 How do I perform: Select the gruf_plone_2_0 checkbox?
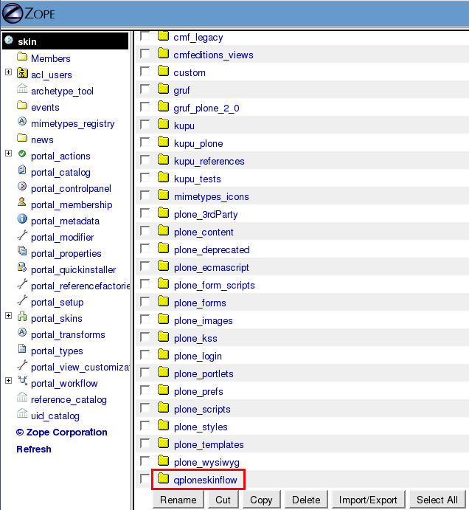click(x=145, y=107)
